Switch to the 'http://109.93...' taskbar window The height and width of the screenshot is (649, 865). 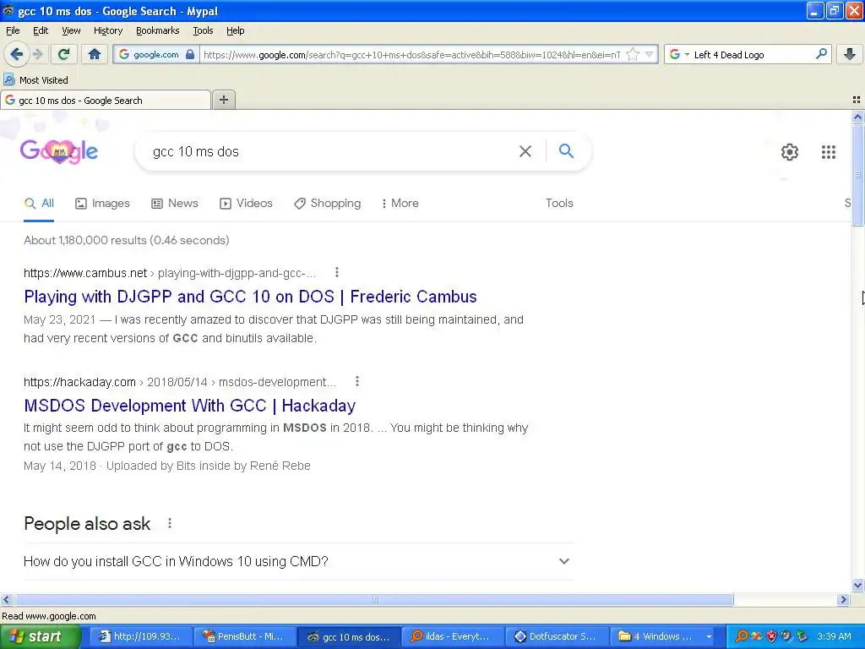140,636
